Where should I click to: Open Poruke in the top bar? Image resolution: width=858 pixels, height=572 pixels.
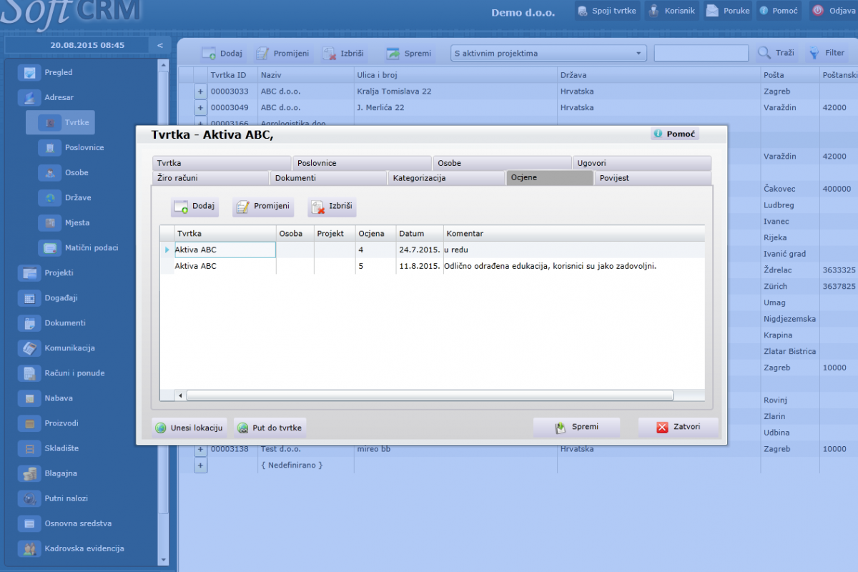pyautogui.click(x=727, y=11)
